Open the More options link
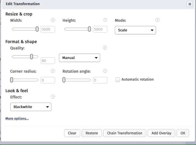Viewport: 196px width, 145px height. coord(17,118)
